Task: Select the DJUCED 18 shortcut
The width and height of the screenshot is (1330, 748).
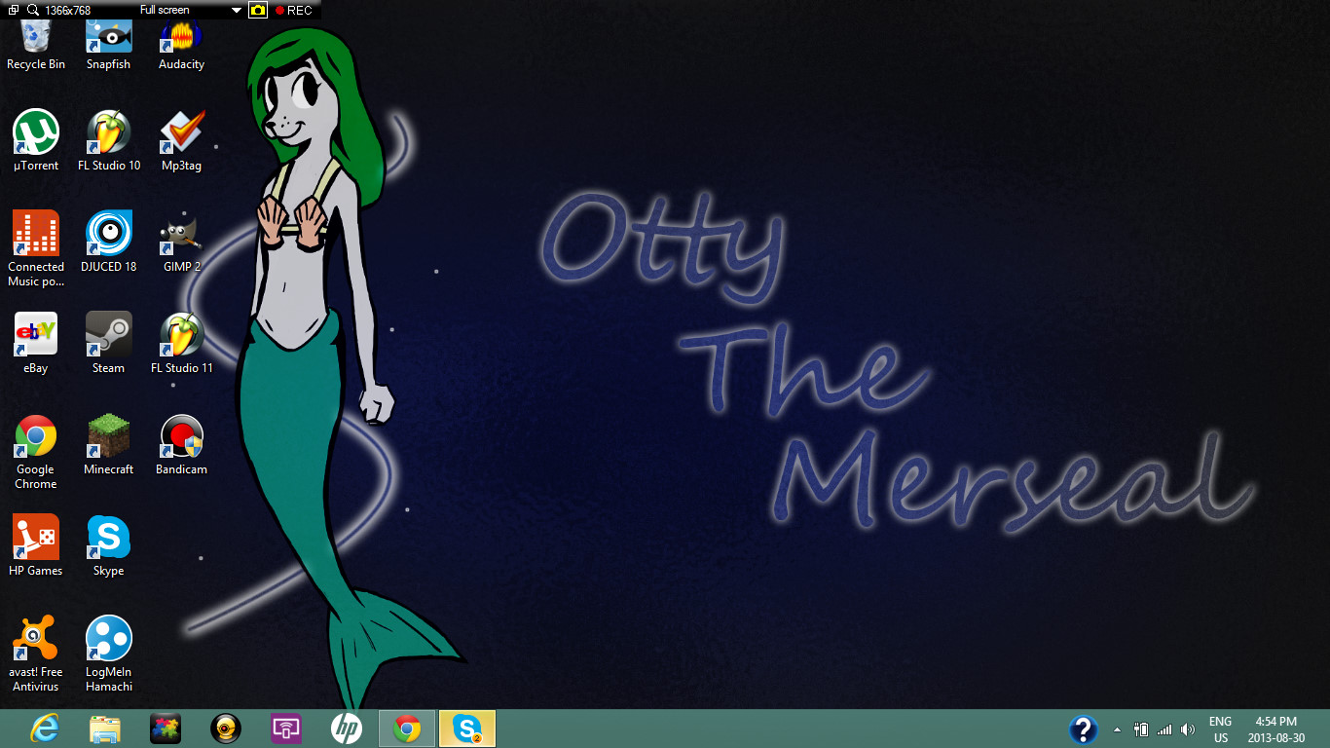Action: point(109,242)
